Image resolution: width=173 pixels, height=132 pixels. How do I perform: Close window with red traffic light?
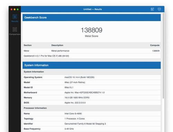pyautogui.click(x=11, y=9)
